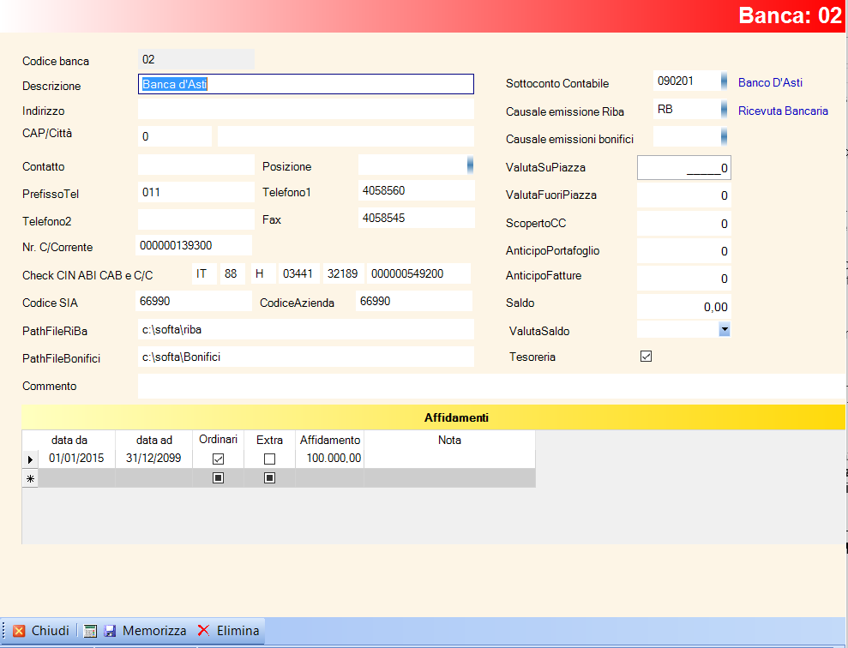Open the ValutaSaldo dropdown
The image size is (848, 648).
coord(725,329)
